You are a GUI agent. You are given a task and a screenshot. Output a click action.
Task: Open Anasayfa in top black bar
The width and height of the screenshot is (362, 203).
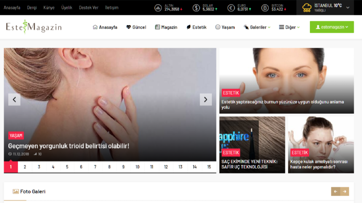12,8
